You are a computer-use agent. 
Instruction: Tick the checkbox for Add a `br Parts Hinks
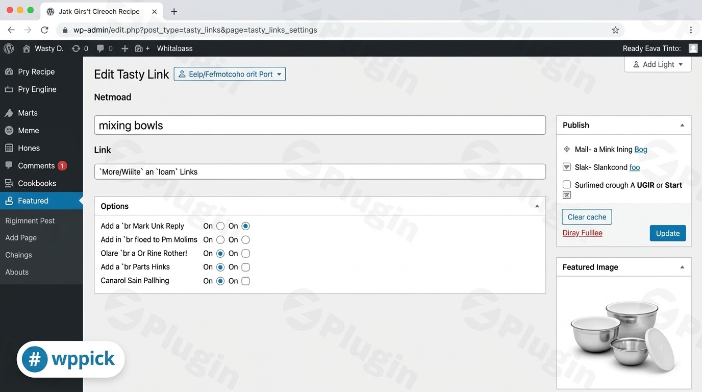click(x=245, y=267)
